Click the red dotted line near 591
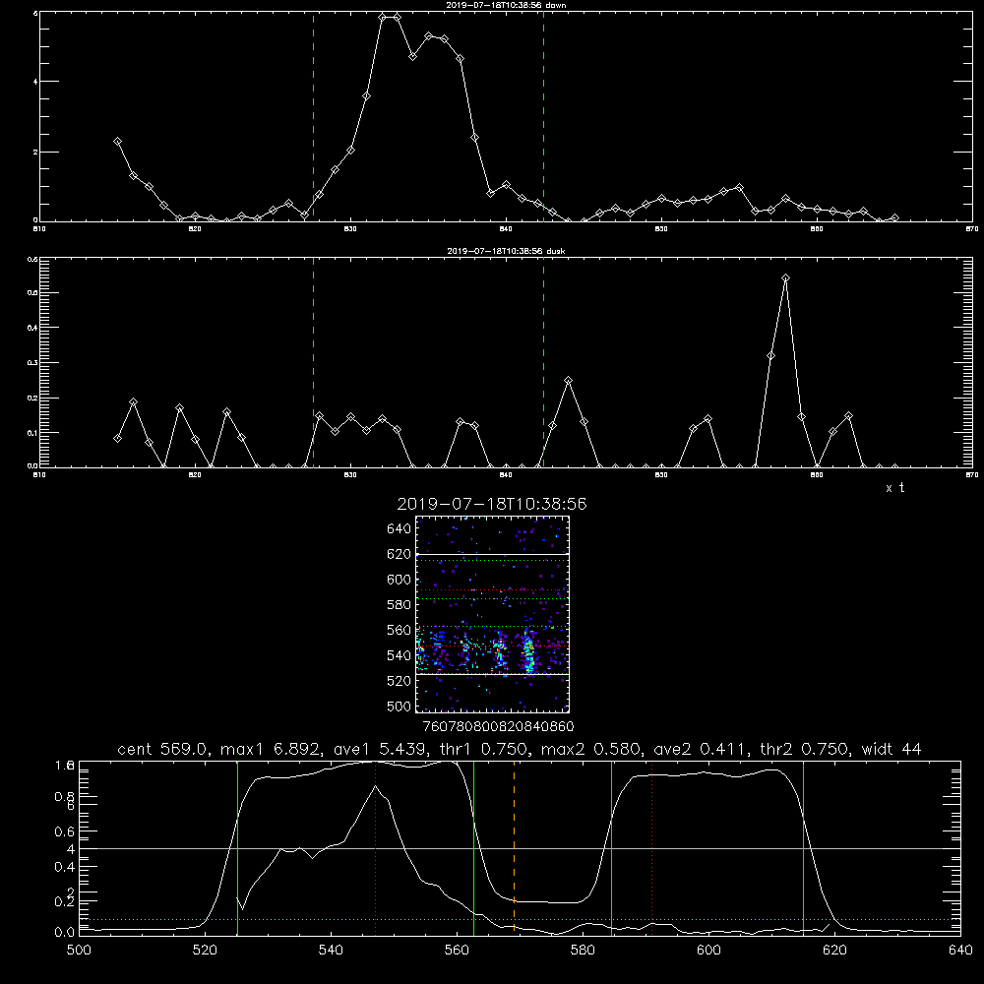 (x=652, y=848)
